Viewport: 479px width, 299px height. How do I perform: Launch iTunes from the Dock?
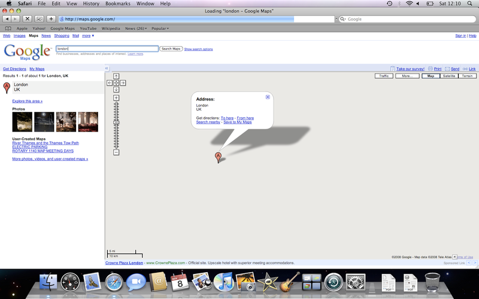223,282
